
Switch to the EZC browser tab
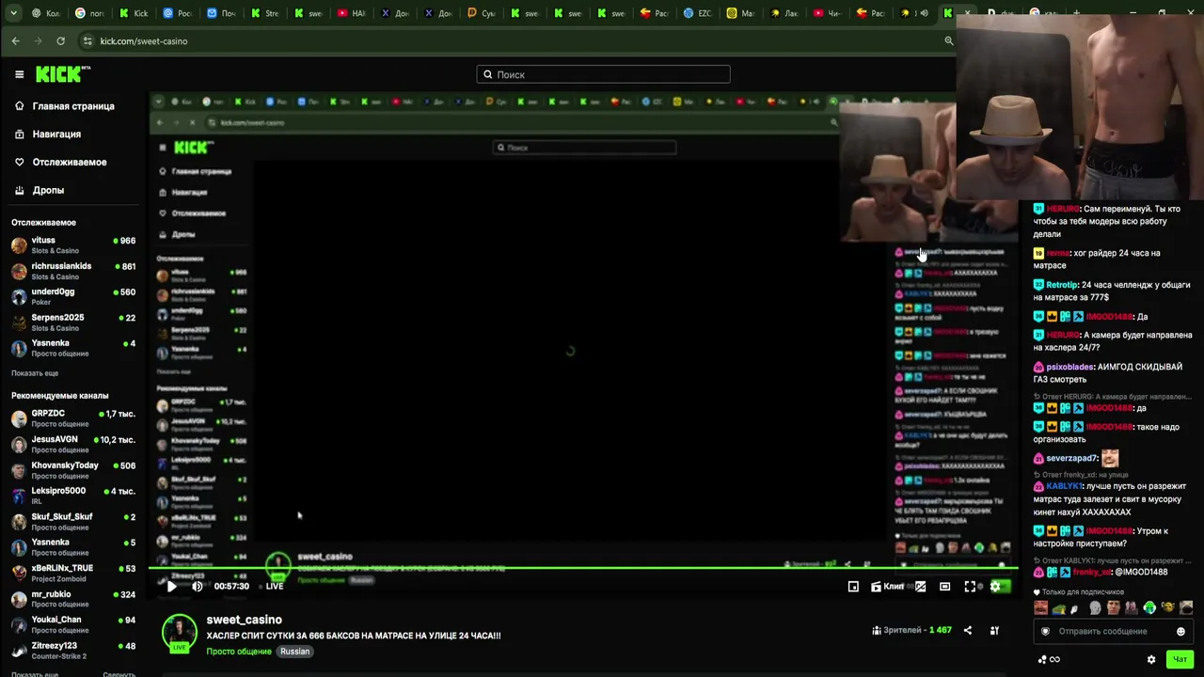(x=698, y=13)
